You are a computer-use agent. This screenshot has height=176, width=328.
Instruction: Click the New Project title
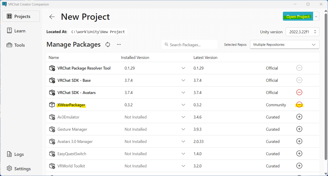coord(85,17)
